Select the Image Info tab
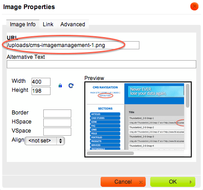The width and height of the screenshot is (203, 190). point(23,24)
